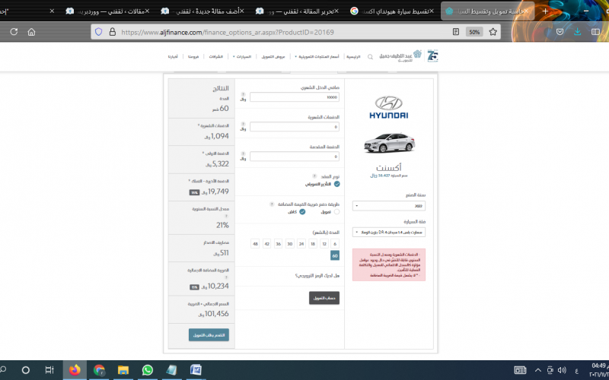The image size is (609, 380).
Task: Open Chrome from the taskbar
Action: 99,370
